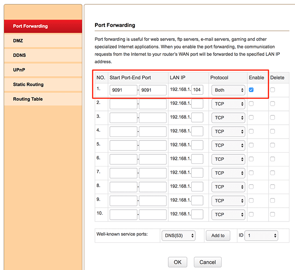Screen dimensions: 295x270
Task: Enable rule 2 checkbox
Action: coord(251,104)
